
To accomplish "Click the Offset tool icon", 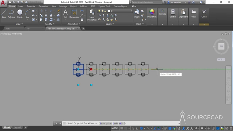I will coord(58,20).
